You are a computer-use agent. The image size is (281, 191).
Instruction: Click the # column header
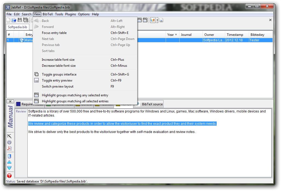click(x=10, y=35)
